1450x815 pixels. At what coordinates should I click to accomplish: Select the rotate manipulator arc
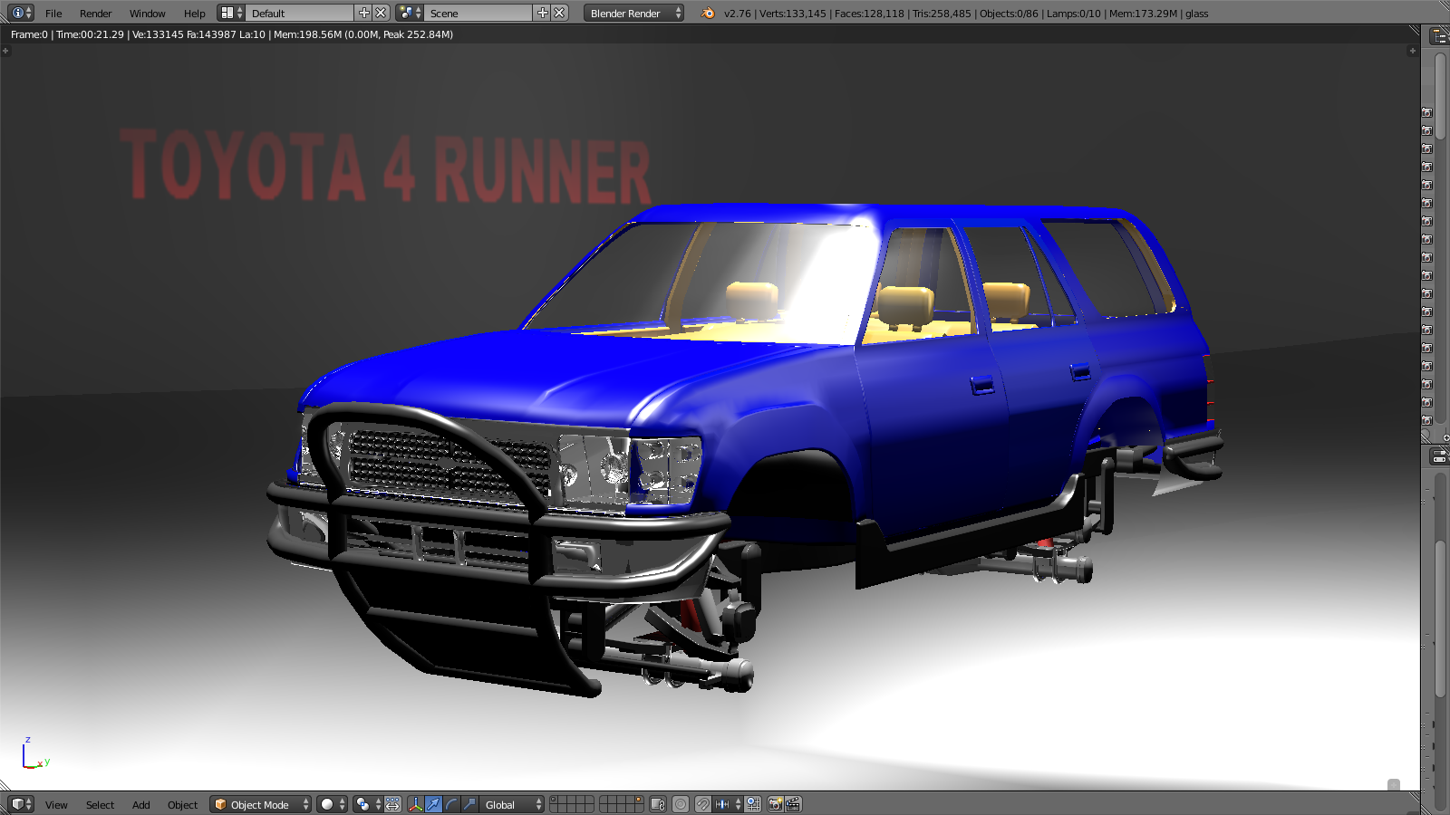[x=451, y=804]
